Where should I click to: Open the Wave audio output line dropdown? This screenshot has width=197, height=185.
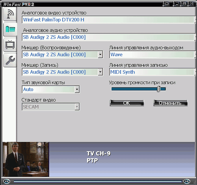click(x=152, y=55)
